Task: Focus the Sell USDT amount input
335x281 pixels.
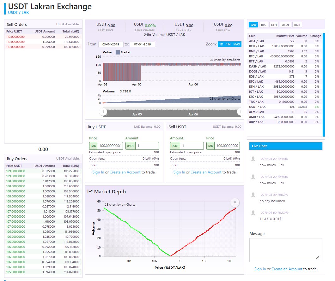Action: [192, 146]
